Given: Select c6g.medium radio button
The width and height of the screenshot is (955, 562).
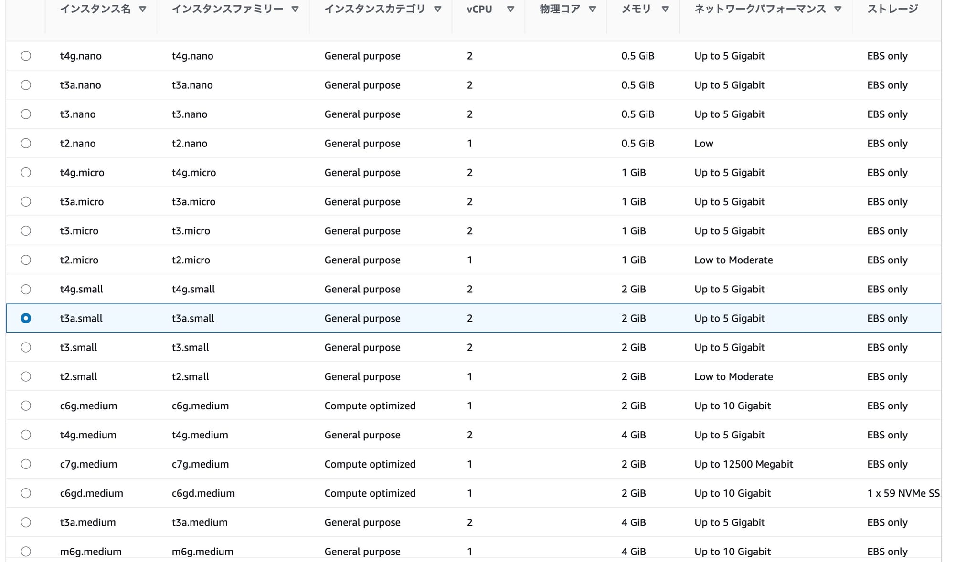Looking at the screenshot, I should [26, 406].
